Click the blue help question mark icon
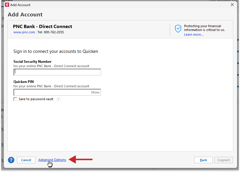 [11, 160]
